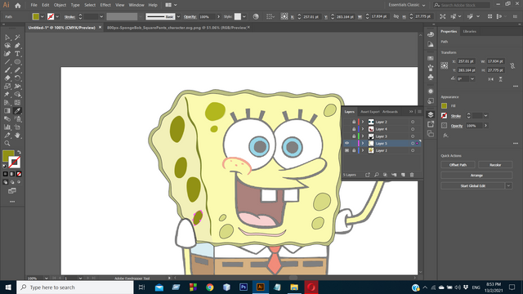Open File Explorer from the taskbar

click(294, 287)
